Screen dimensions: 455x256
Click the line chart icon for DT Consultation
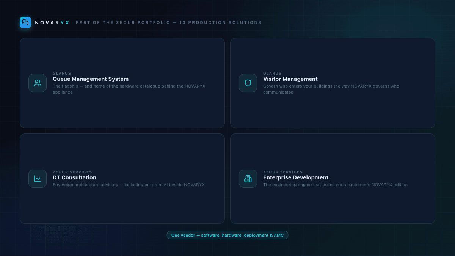pos(38,179)
